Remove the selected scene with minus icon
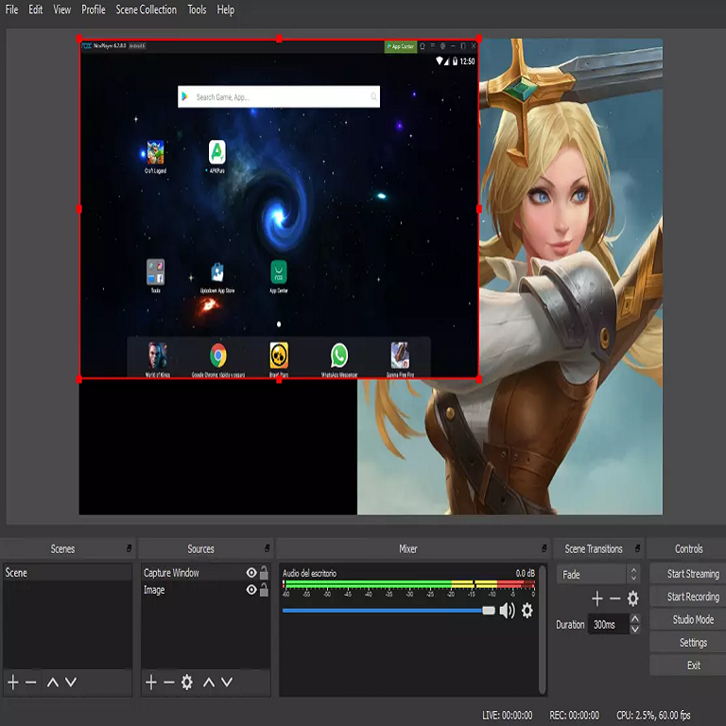 point(31,682)
